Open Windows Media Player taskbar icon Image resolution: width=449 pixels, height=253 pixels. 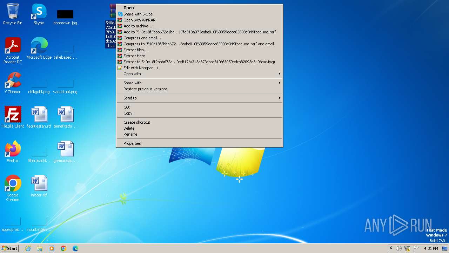pyautogui.click(x=52, y=248)
